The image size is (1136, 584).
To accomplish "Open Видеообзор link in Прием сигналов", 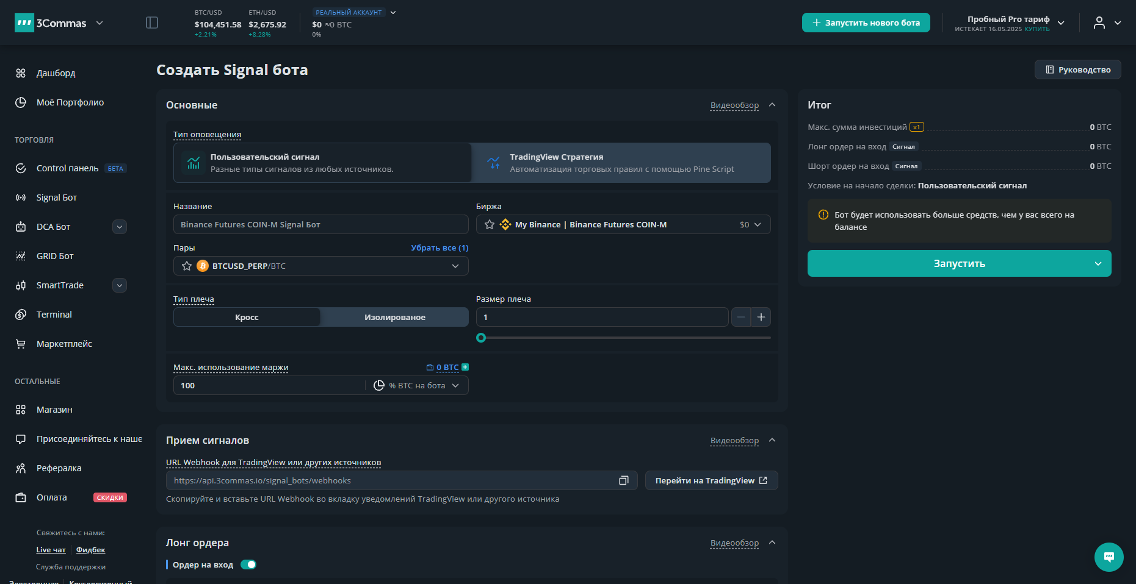I will pos(734,440).
